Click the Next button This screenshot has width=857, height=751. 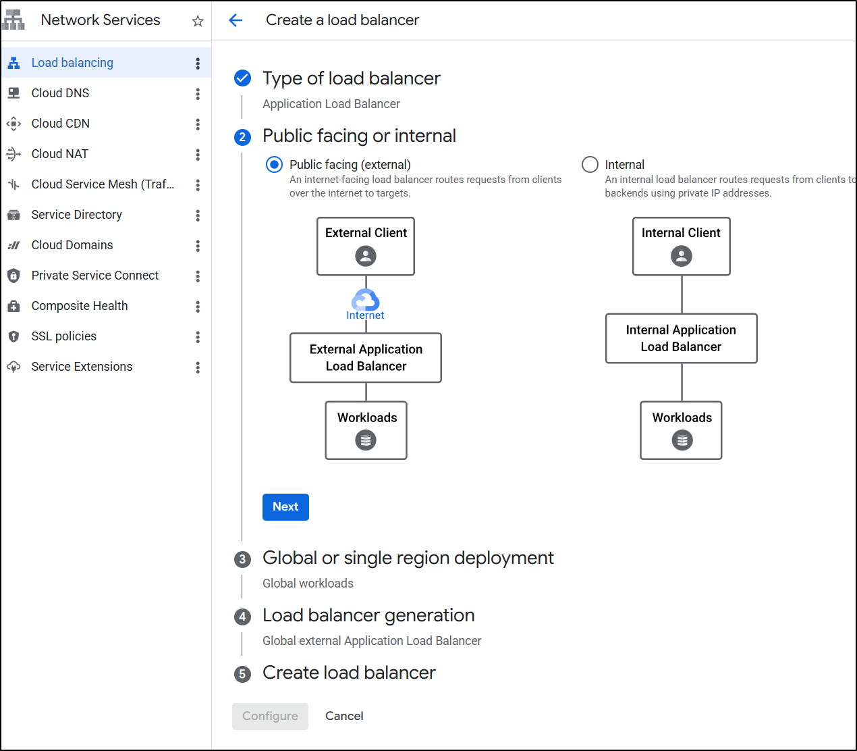click(285, 507)
